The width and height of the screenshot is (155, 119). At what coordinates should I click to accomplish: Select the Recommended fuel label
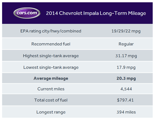(x=51, y=44)
